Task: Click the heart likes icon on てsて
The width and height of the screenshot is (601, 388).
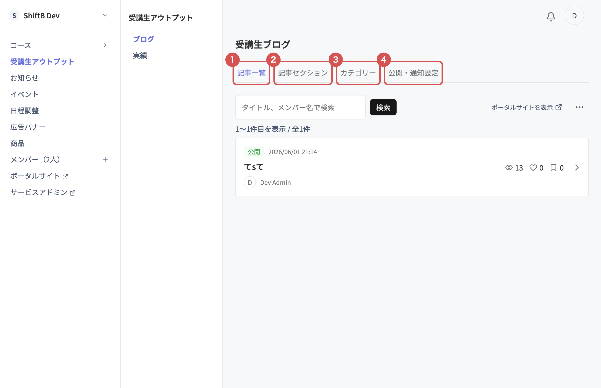Action: 533,167
